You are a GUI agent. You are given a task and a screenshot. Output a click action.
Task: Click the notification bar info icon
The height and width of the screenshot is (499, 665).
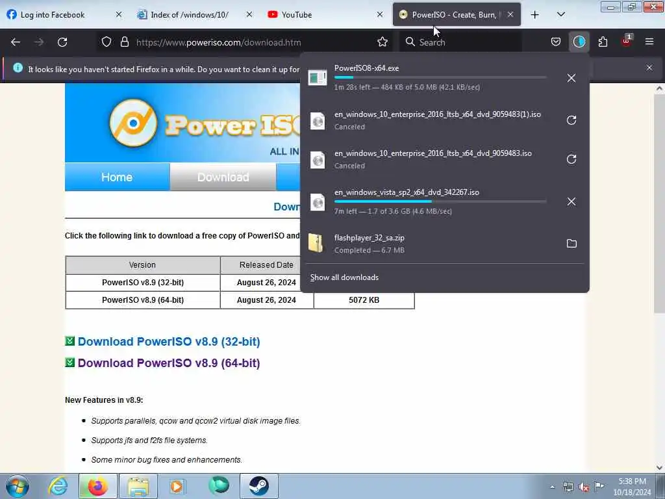tap(18, 68)
